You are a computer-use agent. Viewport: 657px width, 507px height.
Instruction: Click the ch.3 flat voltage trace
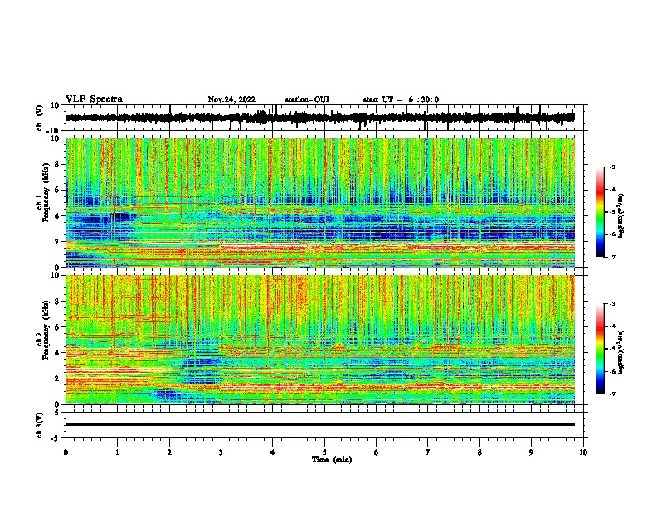pyautogui.click(x=319, y=424)
